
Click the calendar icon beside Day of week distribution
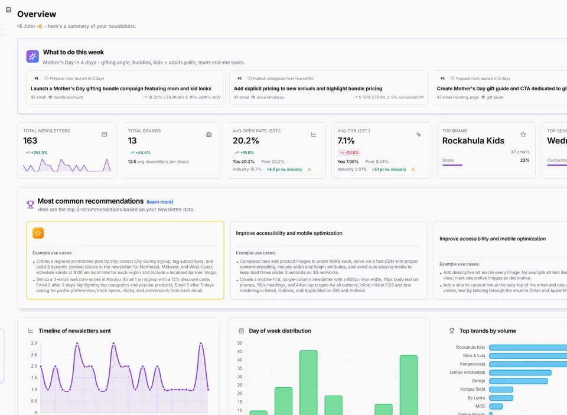click(241, 331)
